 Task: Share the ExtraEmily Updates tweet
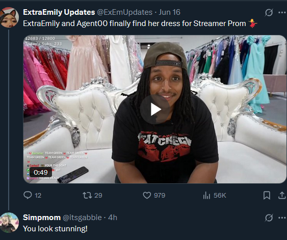tap(282, 195)
